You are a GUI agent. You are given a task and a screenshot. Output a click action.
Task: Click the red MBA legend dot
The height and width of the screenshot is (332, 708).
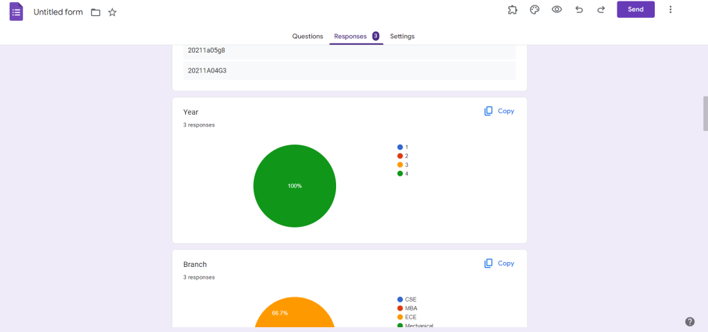coord(400,308)
